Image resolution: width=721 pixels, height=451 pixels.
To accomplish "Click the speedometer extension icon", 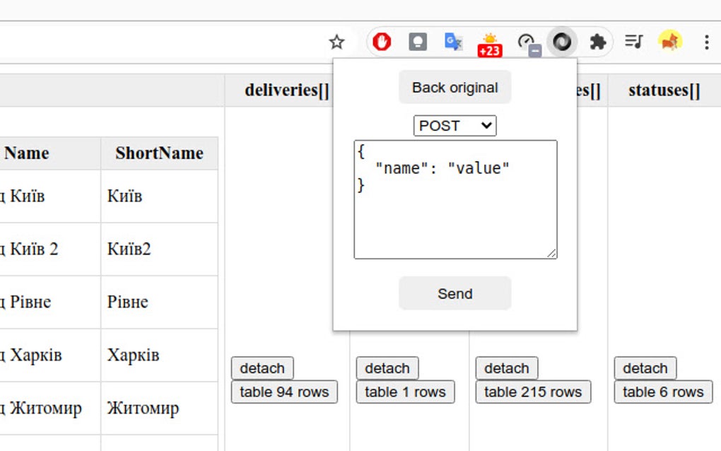I will (529, 45).
